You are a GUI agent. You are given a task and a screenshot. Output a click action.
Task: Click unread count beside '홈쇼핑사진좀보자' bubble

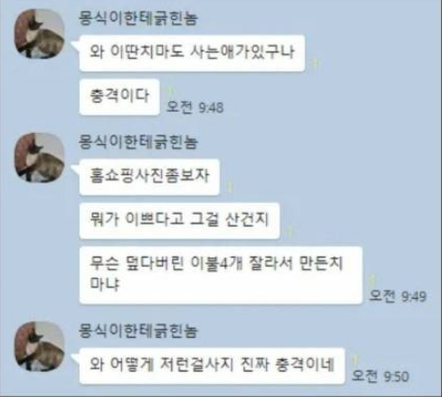pos(230,187)
